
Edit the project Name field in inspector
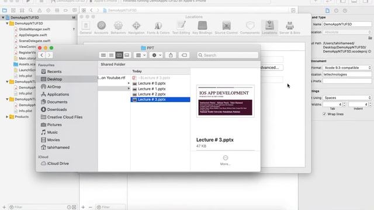[347, 24]
